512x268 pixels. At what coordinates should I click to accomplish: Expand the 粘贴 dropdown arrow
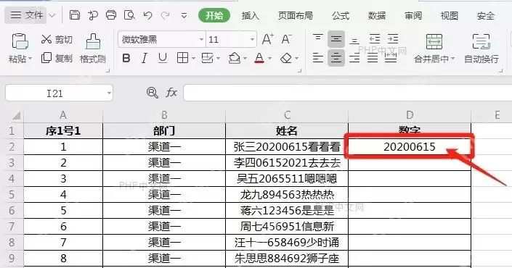click(x=31, y=59)
